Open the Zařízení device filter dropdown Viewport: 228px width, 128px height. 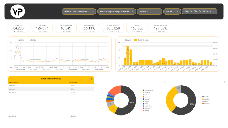click(x=150, y=11)
